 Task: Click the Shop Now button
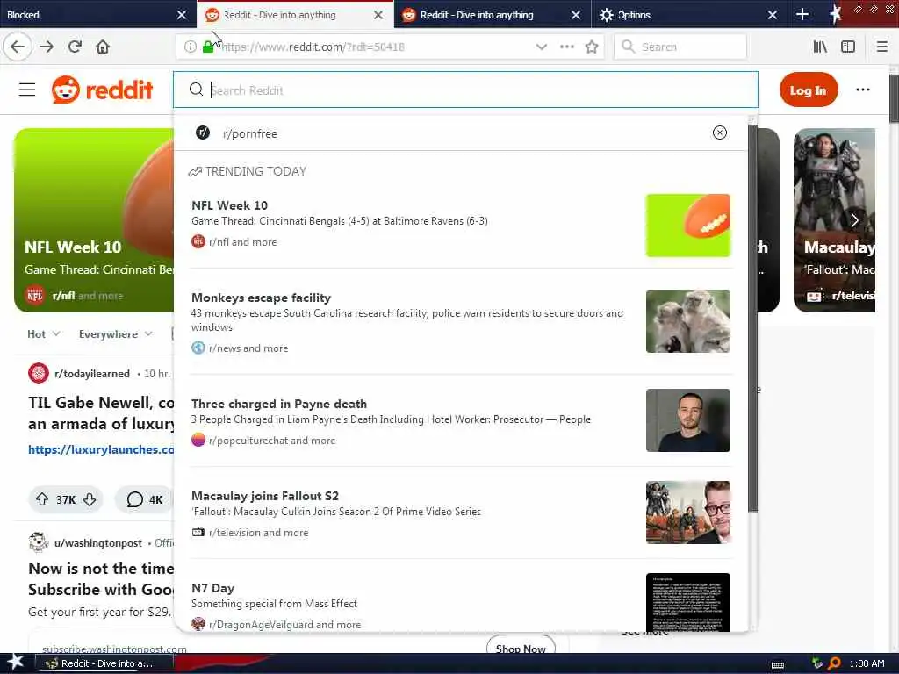coord(521,648)
